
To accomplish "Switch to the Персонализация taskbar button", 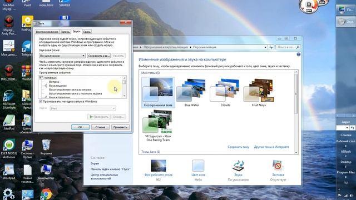I will click(x=345, y=10).
